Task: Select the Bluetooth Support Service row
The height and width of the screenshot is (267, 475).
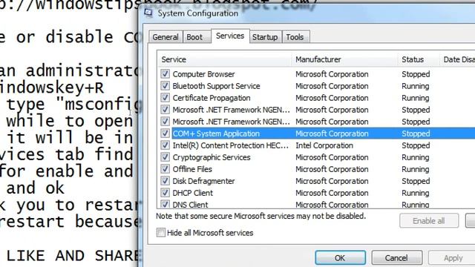Action: tap(316, 86)
